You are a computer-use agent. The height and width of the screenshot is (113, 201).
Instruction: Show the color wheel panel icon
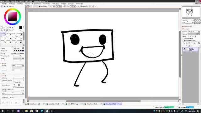[2, 6]
